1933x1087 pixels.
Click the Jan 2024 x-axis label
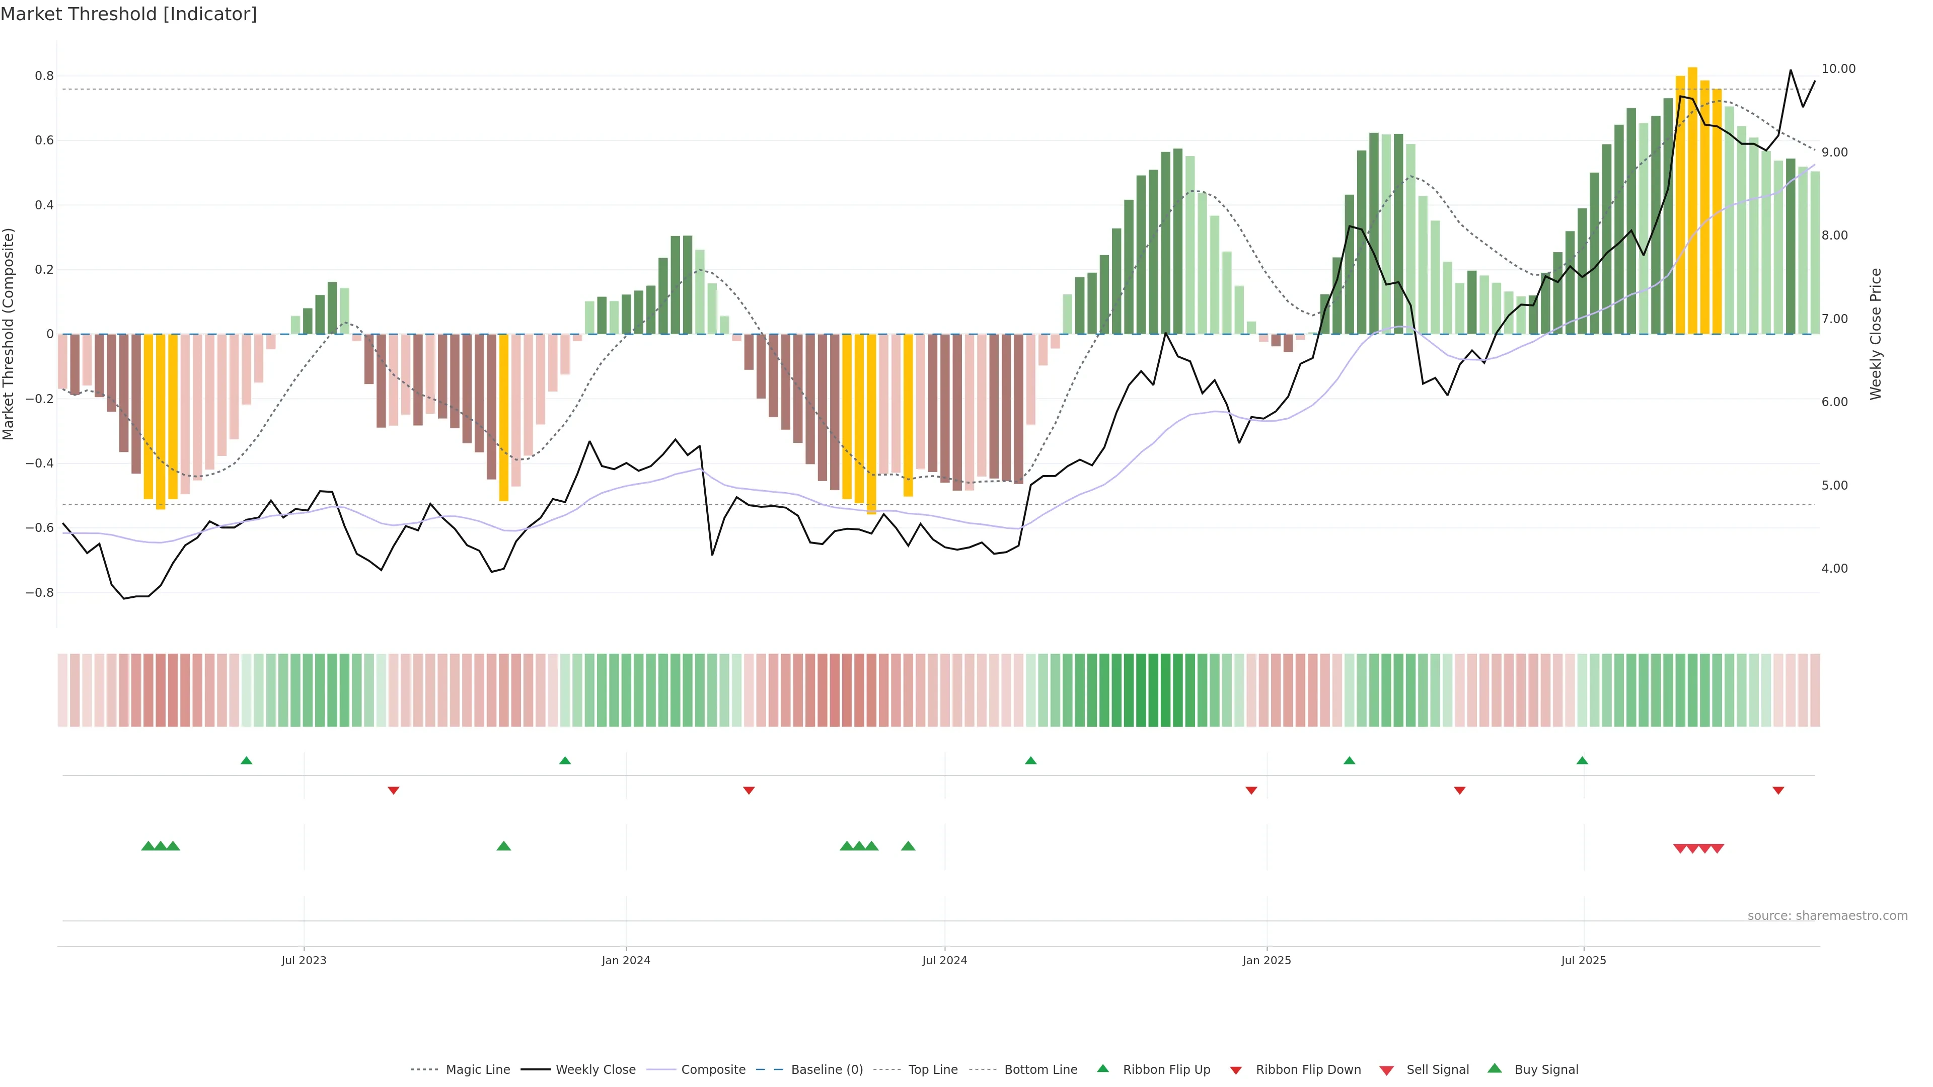click(626, 960)
